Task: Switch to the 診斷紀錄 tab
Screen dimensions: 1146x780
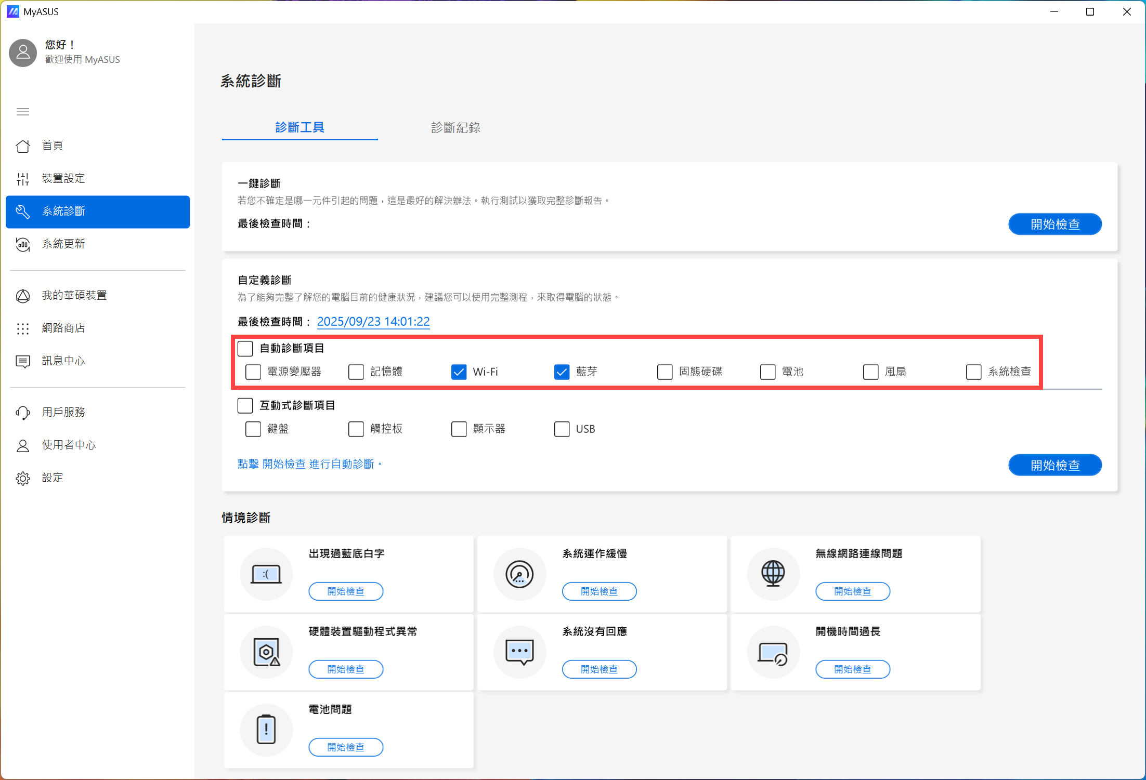Action: (x=455, y=128)
